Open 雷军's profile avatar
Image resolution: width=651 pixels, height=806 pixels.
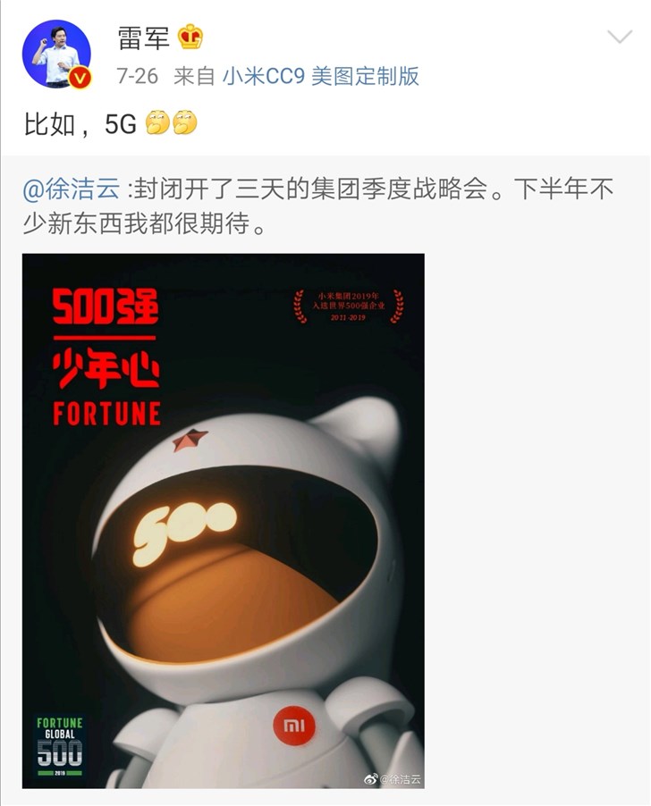pyautogui.click(x=56, y=55)
